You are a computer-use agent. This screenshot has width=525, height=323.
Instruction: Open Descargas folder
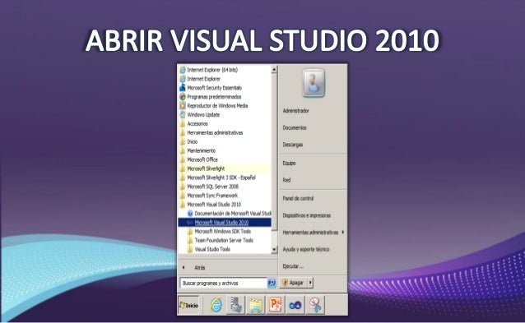click(293, 145)
